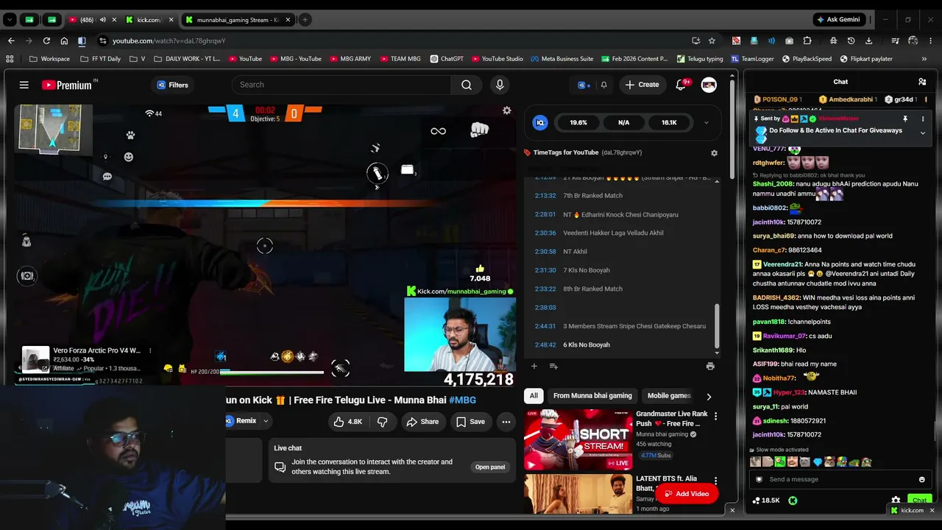Open YouTube Studio bookmark
This screenshot has height=530, width=942.
(x=497, y=59)
